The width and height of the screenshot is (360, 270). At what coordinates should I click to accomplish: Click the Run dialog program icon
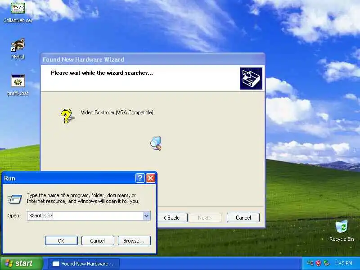click(x=15, y=199)
